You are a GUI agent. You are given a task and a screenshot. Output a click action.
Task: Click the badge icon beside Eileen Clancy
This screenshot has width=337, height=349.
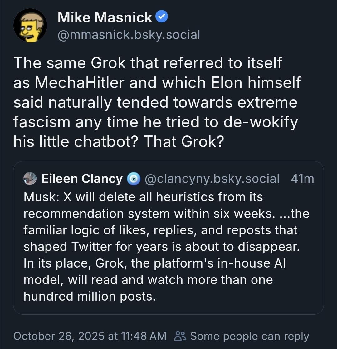134,179
